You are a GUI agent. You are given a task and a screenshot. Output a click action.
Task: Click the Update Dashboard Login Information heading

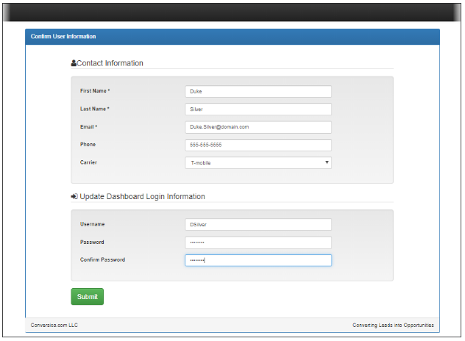pyautogui.click(x=142, y=196)
